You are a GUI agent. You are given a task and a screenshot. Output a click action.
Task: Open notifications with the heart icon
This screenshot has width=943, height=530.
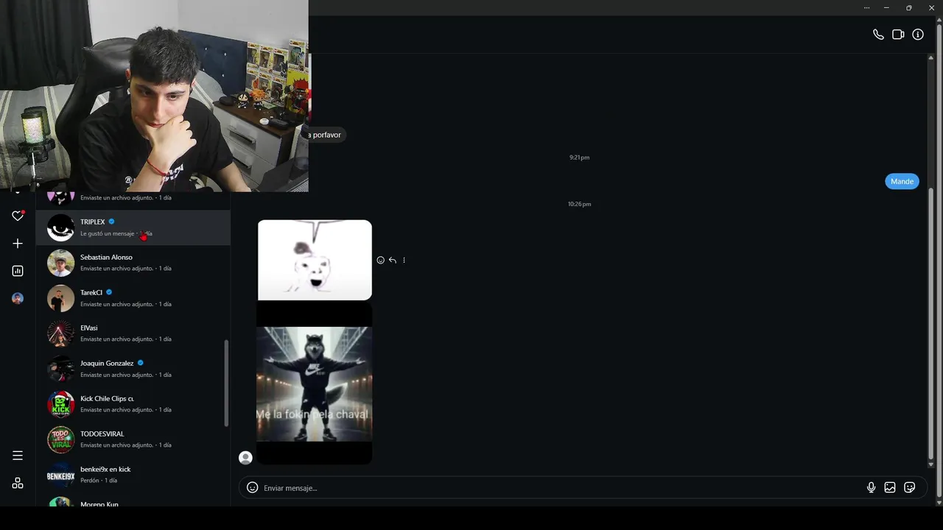tap(18, 216)
